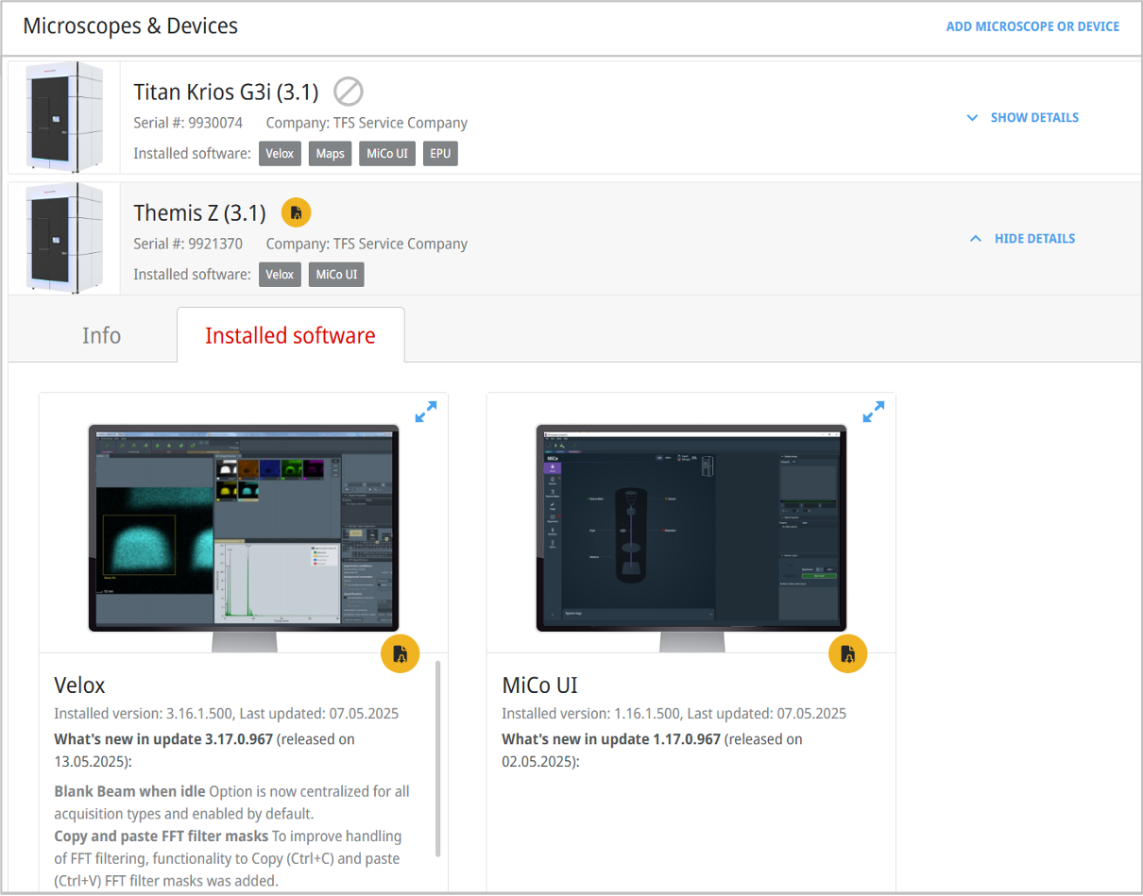1143x896 pixels.
Task: Click the MiCo UI tag under Themis Z
Action: (336, 275)
